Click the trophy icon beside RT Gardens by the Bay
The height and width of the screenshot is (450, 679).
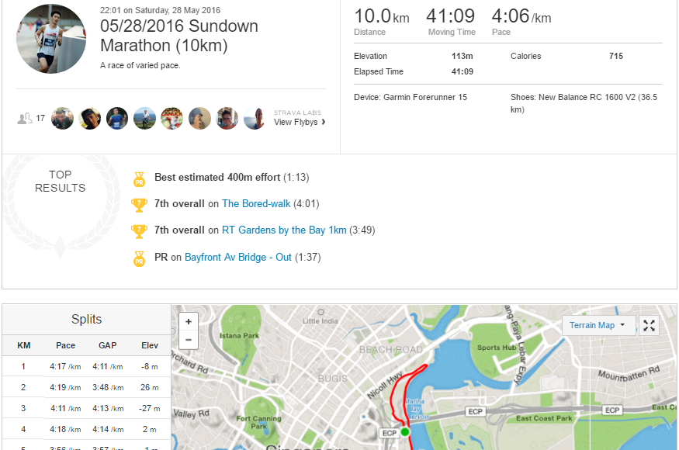tap(139, 231)
